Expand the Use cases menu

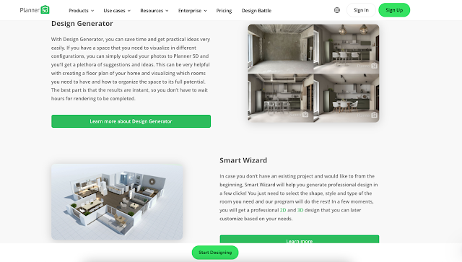tap(117, 11)
